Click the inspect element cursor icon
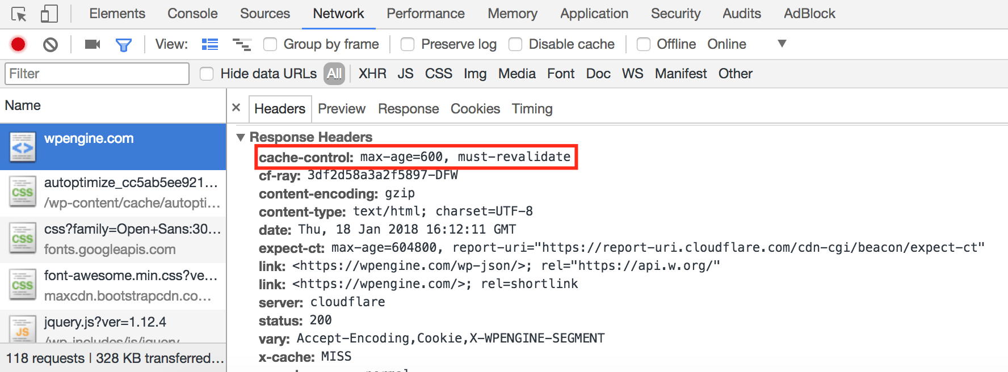 (x=19, y=14)
